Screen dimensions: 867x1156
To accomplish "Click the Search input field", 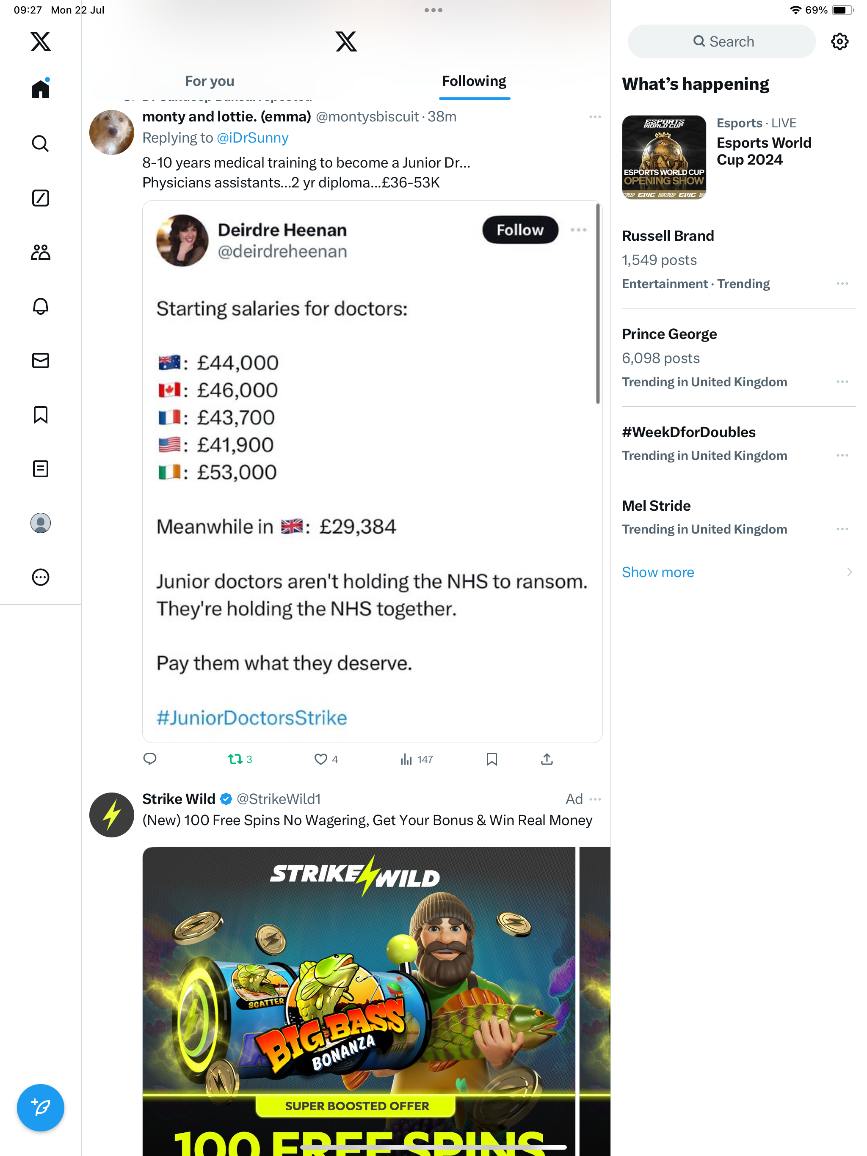I will (x=722, y=41).
